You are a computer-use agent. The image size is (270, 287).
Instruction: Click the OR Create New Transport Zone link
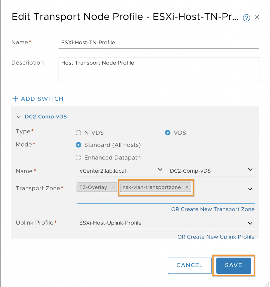coord(213,209)
